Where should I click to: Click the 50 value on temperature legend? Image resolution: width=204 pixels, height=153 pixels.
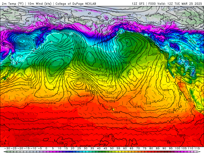tap(112, 148)
